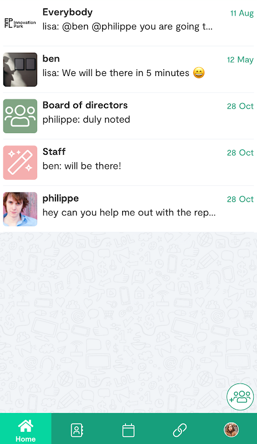Click the EPFL Innovation Park logo
The width and height of the screenshot is (257, 444).
click(x=20, y=23)
